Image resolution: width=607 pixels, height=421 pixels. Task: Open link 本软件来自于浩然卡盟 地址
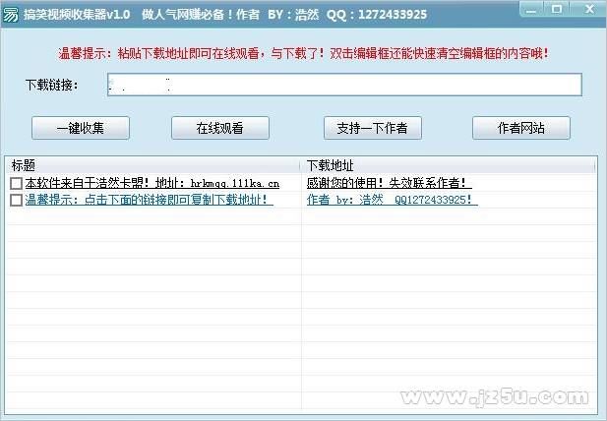pyautogui.click(x=152, y=183)
